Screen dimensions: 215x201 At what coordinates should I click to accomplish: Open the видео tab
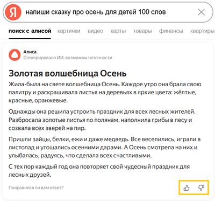[x=95, y=31]
